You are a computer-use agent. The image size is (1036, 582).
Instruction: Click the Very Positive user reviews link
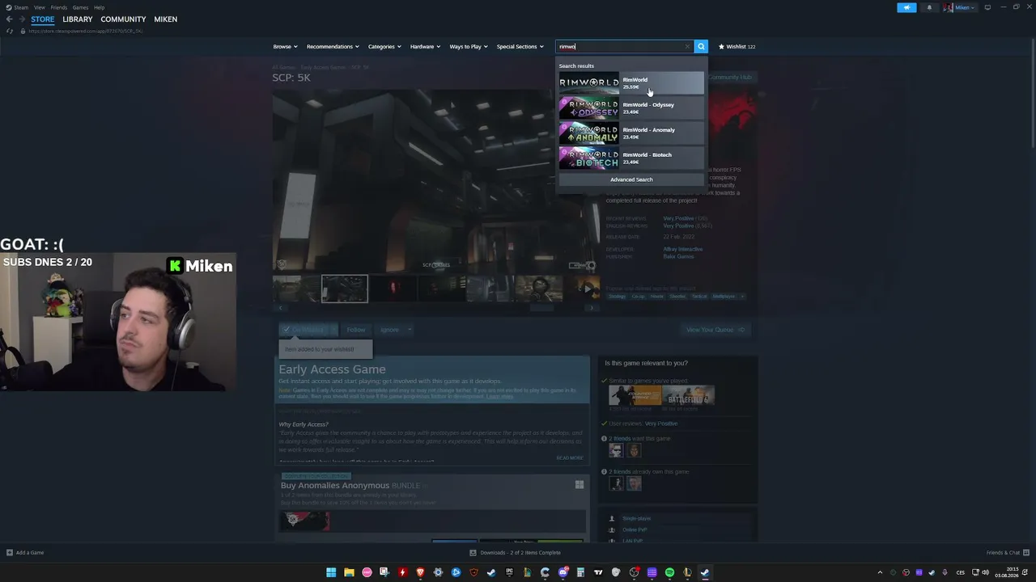(661, 424)
